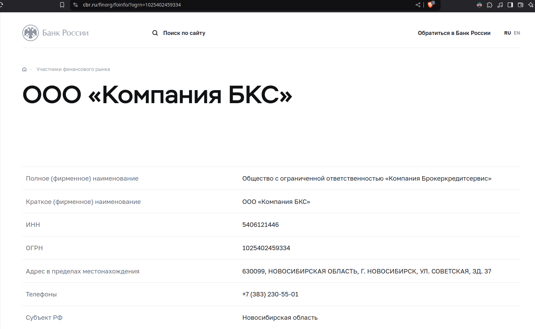This screenshot has height=329, width=535.
Task: Click the 'ОГРН' row label
Action: 34,248
